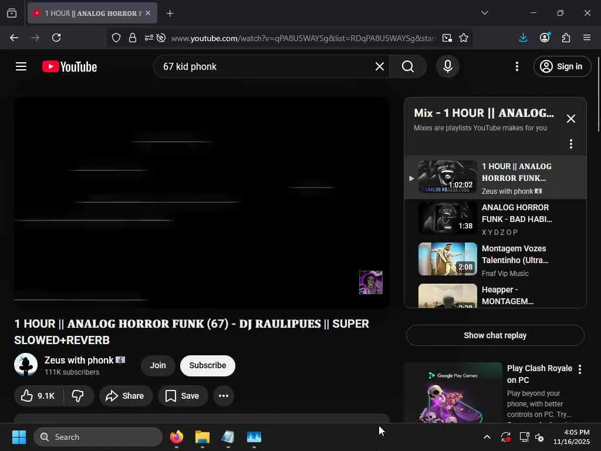Open Windows Start menu
This screenshot has width=601, height=451.
tap(19, 437)
